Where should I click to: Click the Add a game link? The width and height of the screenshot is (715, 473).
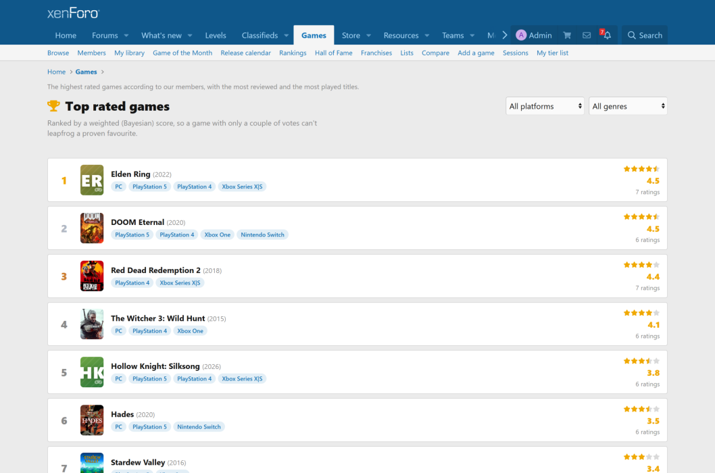click(x=476, y=53)
